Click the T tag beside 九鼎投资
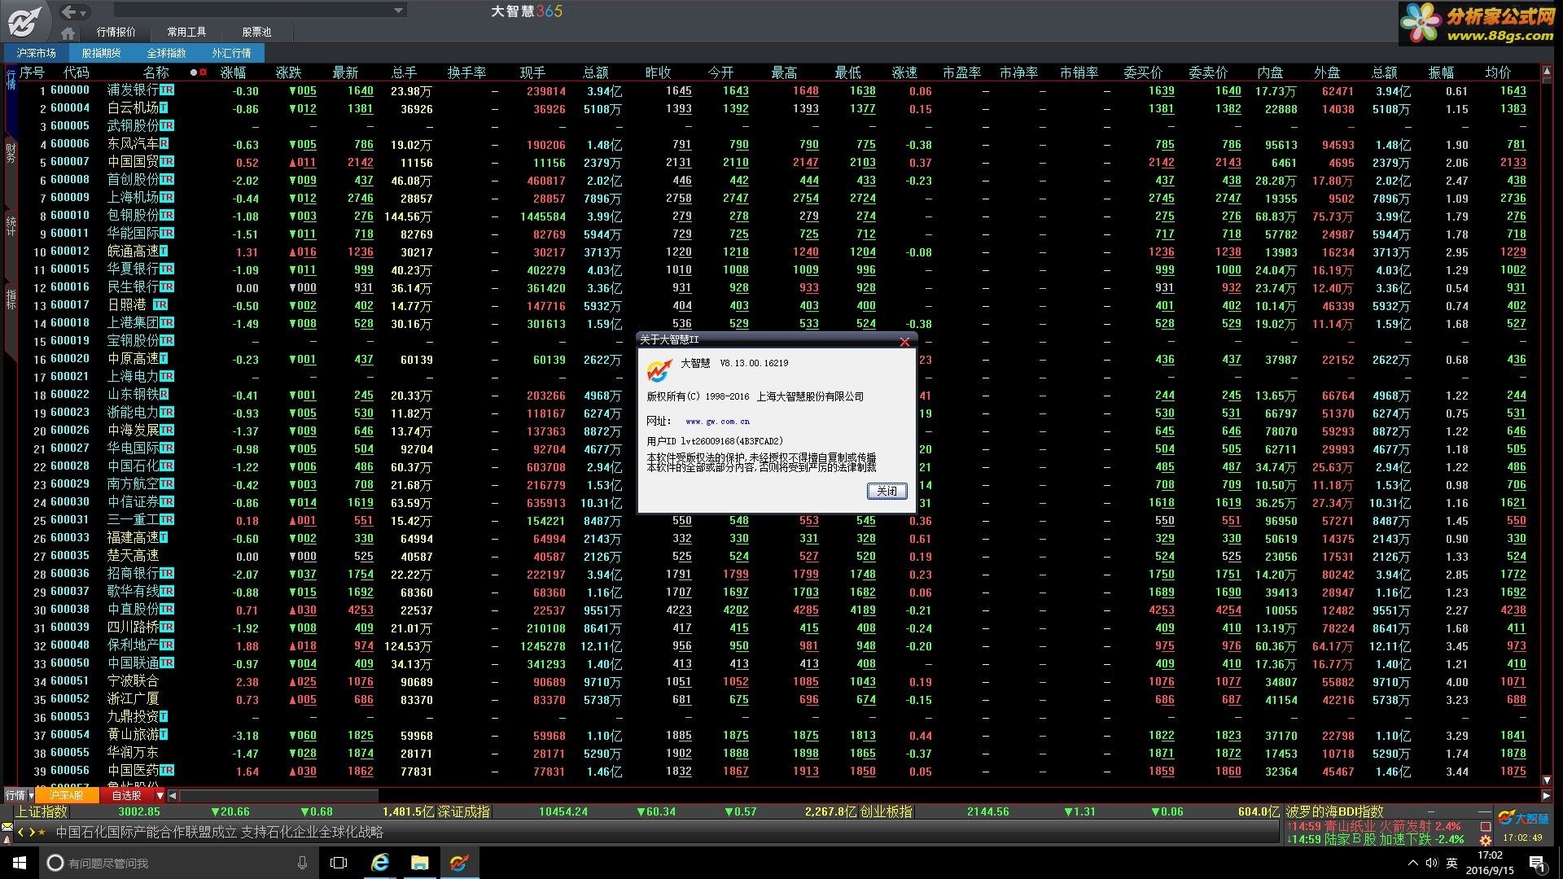This screenshot has width=1563, height=879. [164, 717]
